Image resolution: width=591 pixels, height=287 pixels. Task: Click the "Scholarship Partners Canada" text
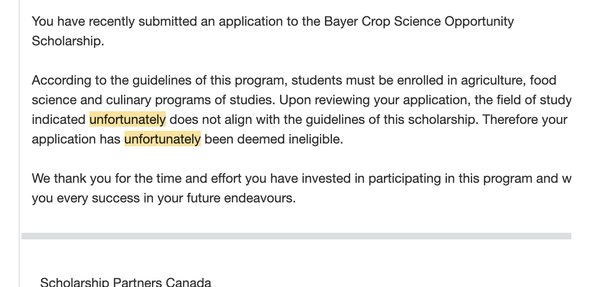(125, 282)
